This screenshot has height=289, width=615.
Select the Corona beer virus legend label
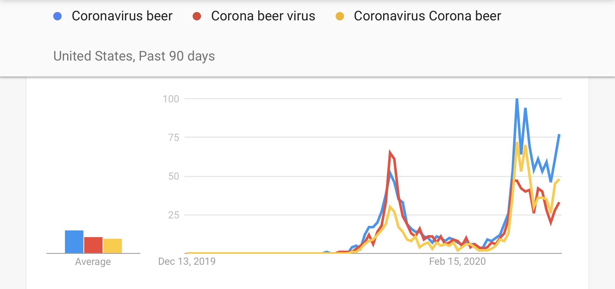point(263,16)
